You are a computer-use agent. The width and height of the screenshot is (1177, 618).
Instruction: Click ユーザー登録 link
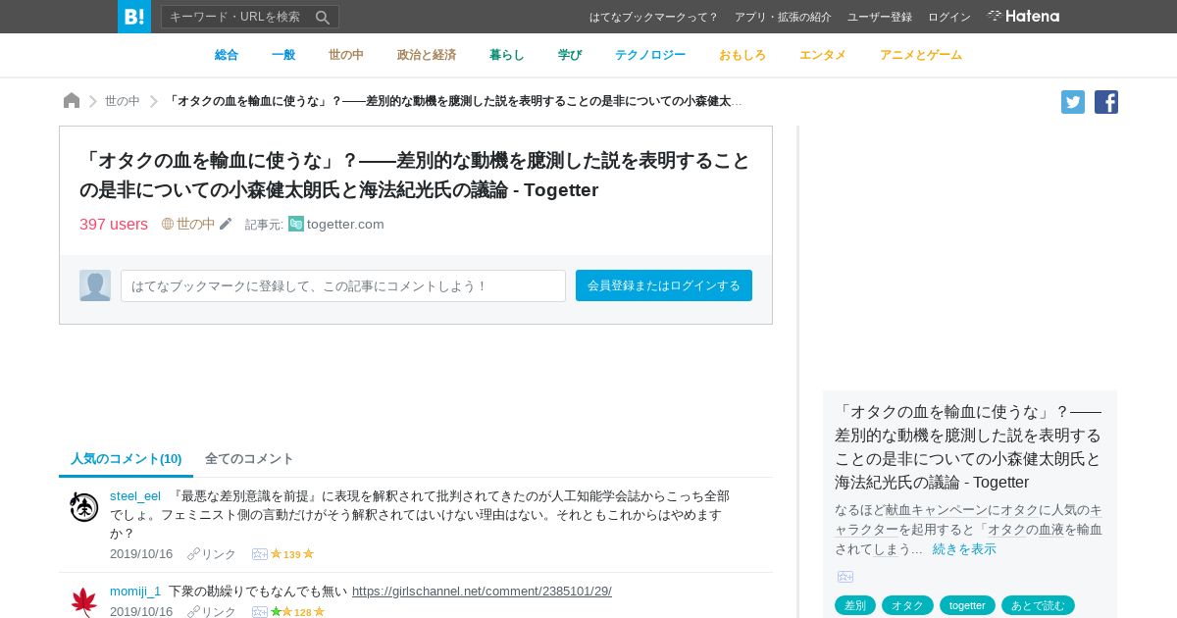[880, 17]
